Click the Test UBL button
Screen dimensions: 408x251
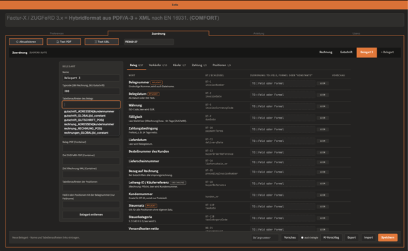pos(101,42)
